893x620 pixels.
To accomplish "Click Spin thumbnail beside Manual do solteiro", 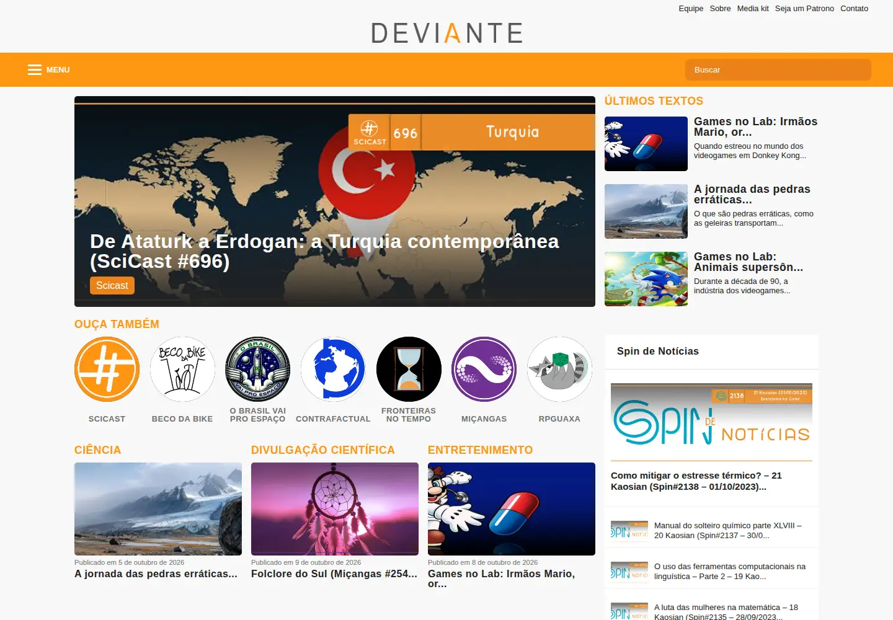I will pyautogui.click(x=629, y=530).
